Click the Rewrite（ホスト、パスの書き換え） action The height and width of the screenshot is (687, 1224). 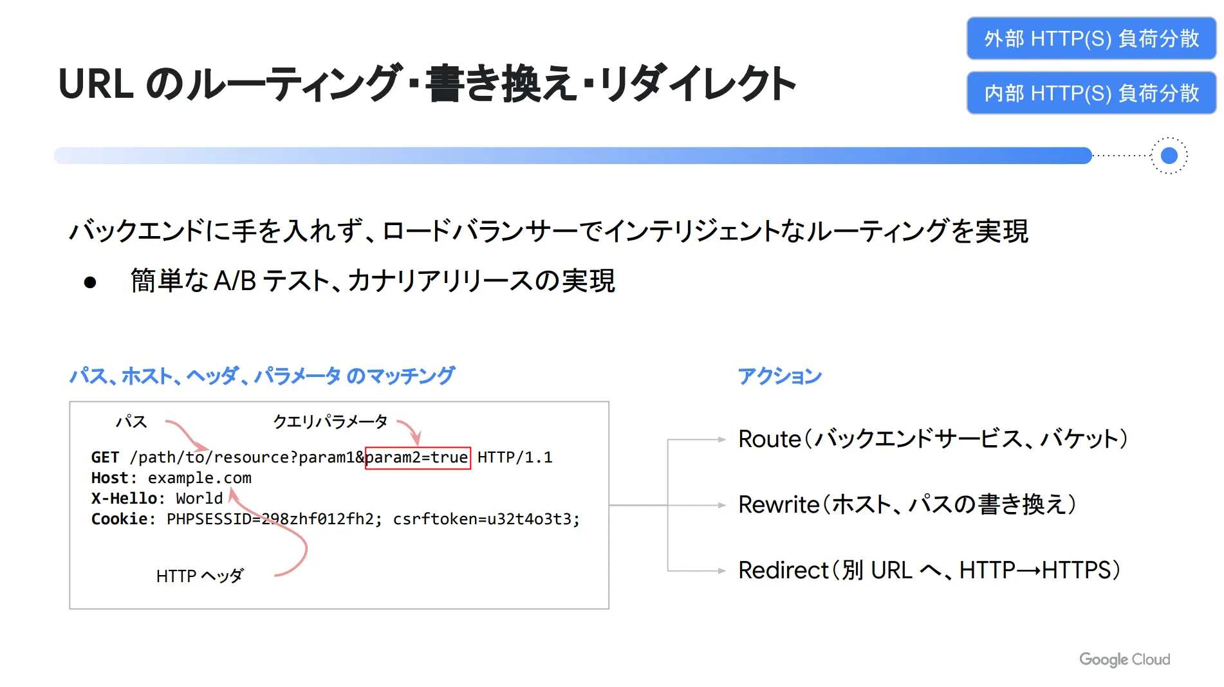[907, 505]
